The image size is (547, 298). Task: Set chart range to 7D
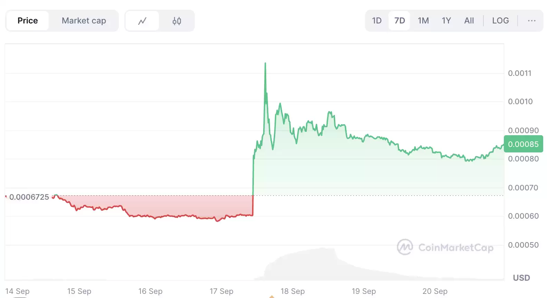click(x=400, y=21)
